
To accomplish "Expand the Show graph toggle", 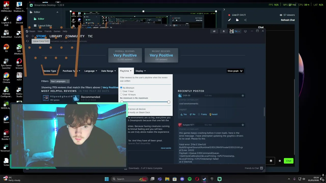I will tap(235, 71).
